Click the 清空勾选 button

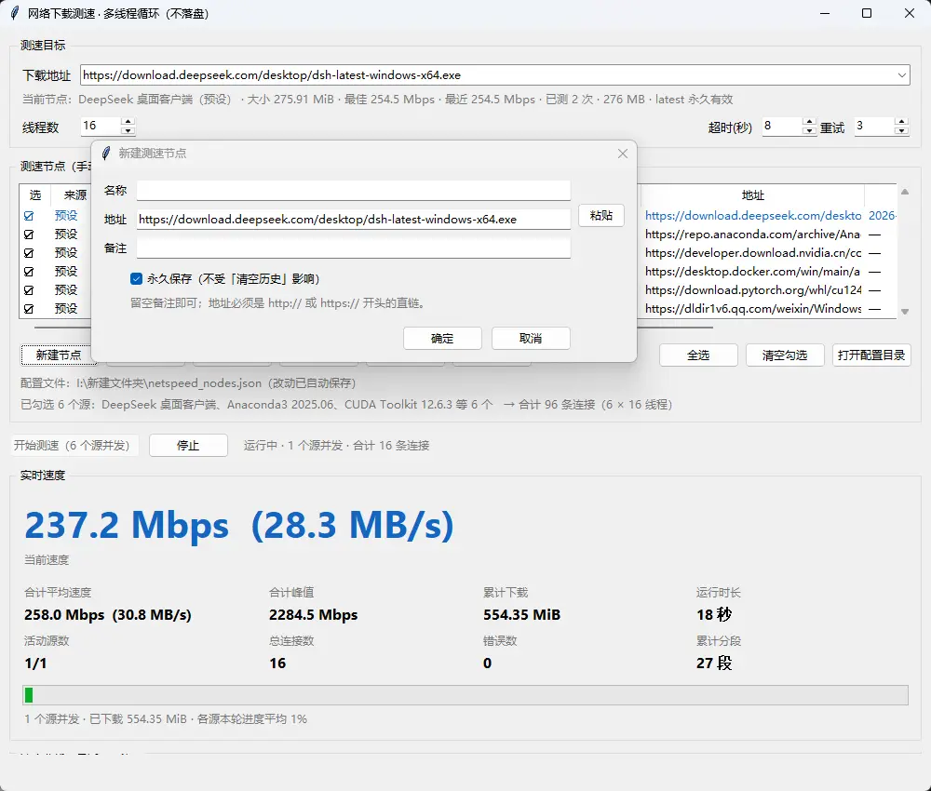(x=785, y=355)
